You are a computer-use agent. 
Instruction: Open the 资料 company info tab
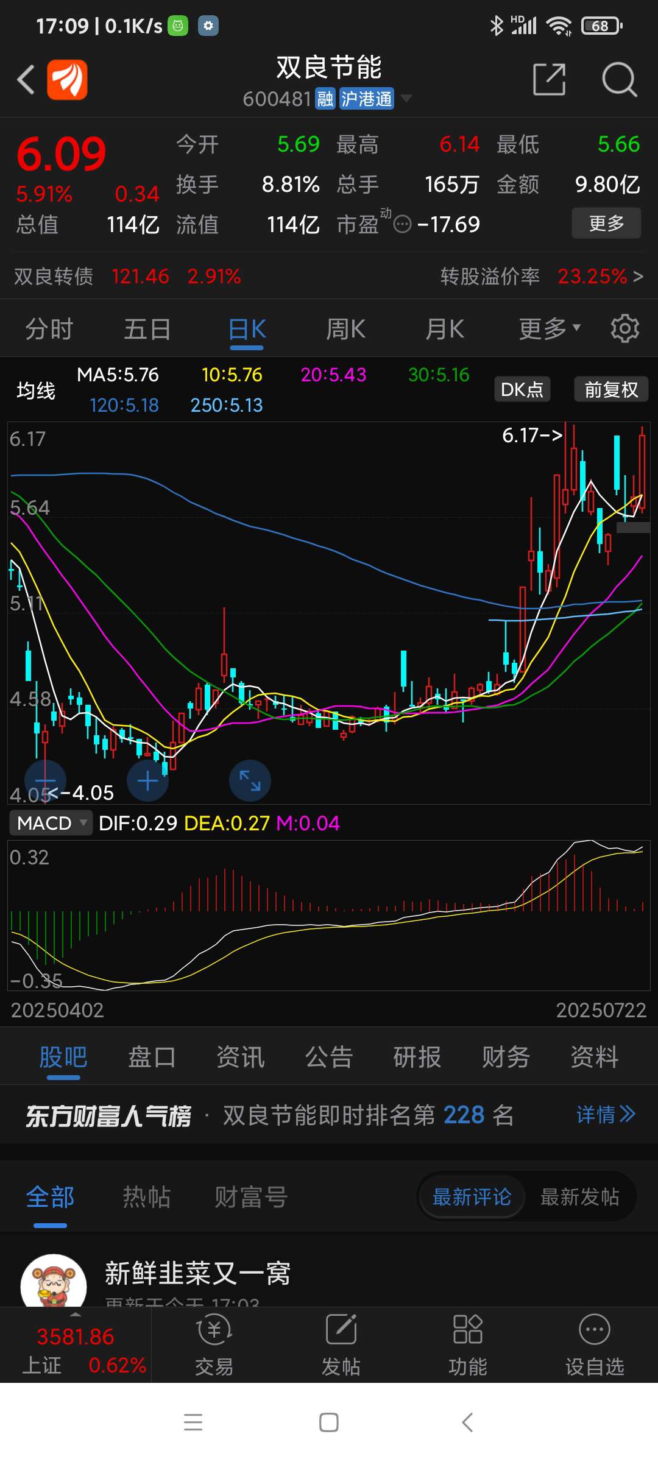pos(594,1058)
